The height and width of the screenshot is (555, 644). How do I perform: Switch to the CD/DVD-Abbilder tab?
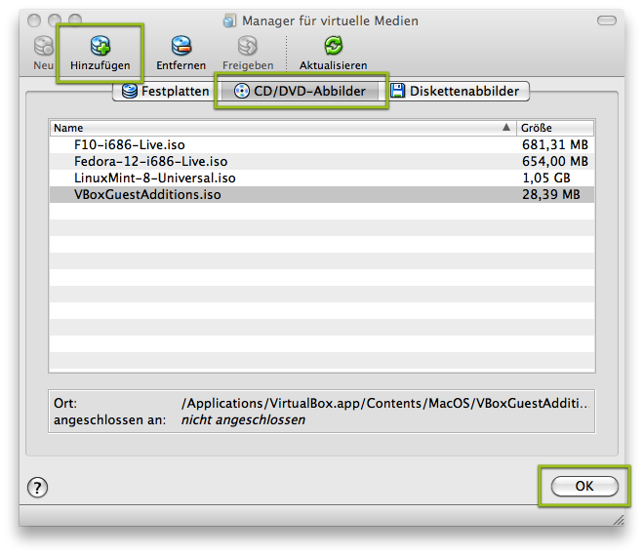pyautogui.click(x=300, y=91)
